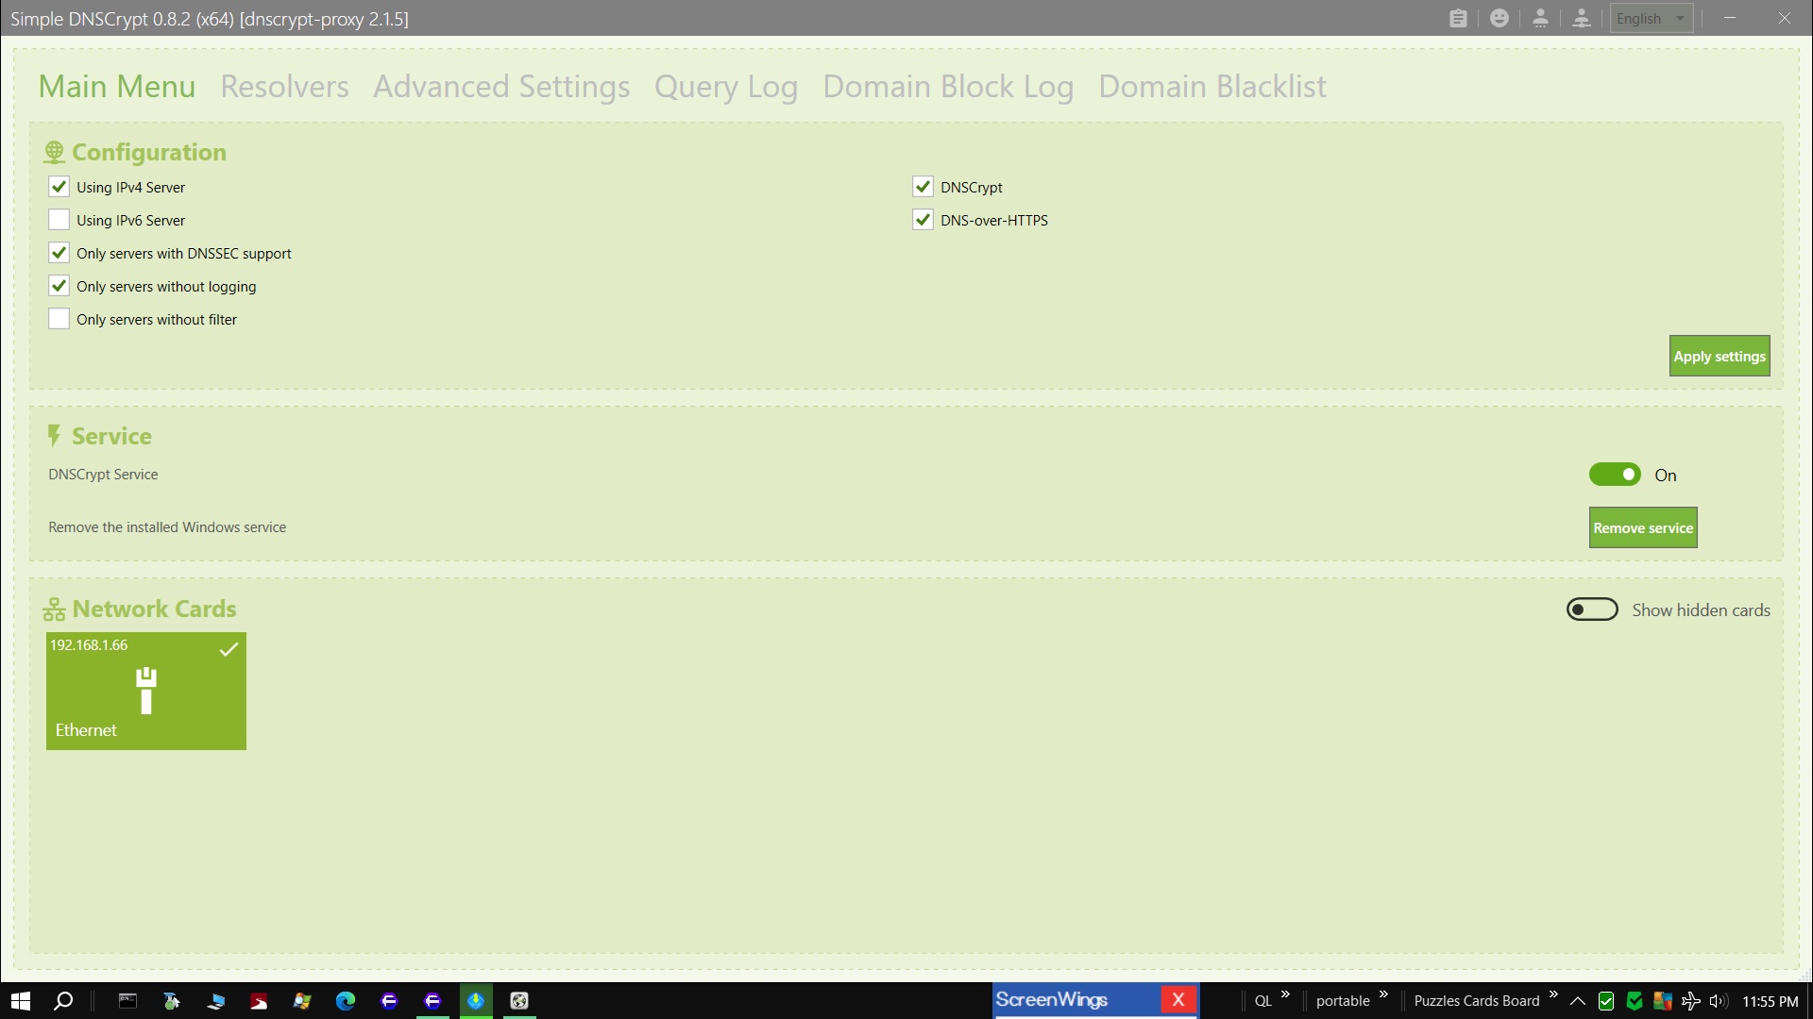Check Only servers without filter
This screenshot has height=1019, width=1813.
[59, 319]
